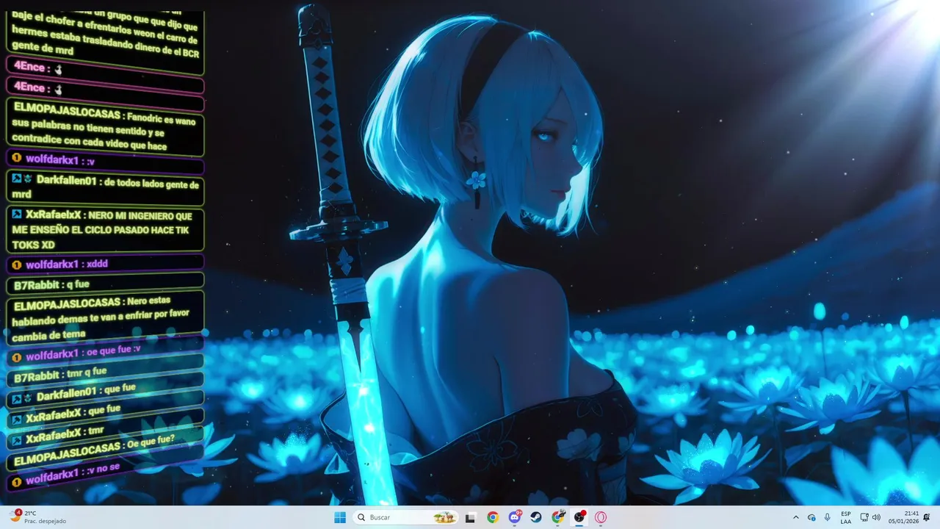Select ELMOPAJASLOCASAS message about Fanodric
The width and height of the screenshot is (940, 529).
tap(106, 129)
